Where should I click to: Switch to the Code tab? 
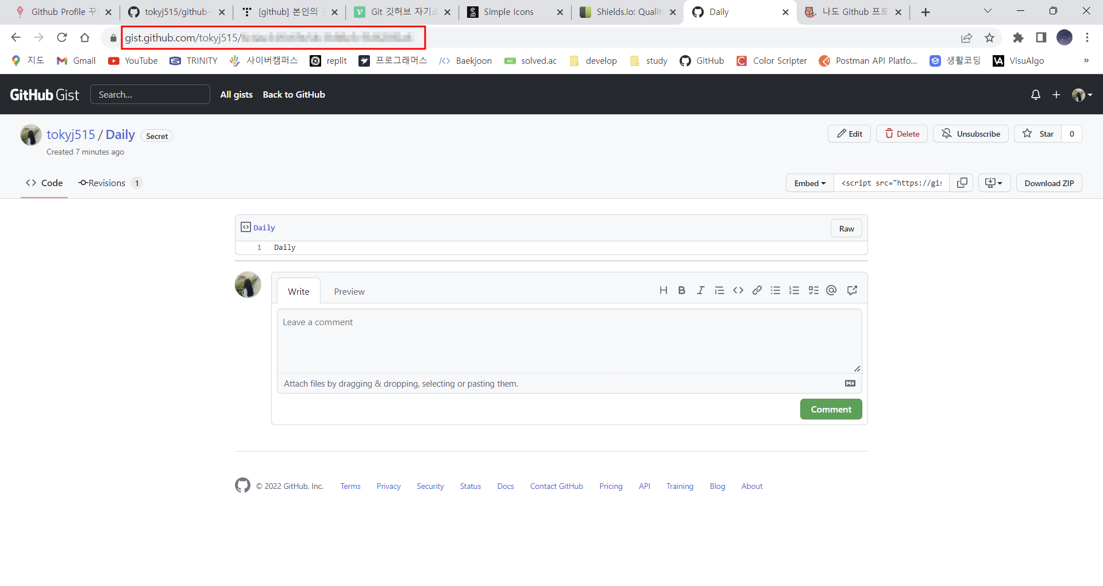pyautogui.click(x=44, y=183)
